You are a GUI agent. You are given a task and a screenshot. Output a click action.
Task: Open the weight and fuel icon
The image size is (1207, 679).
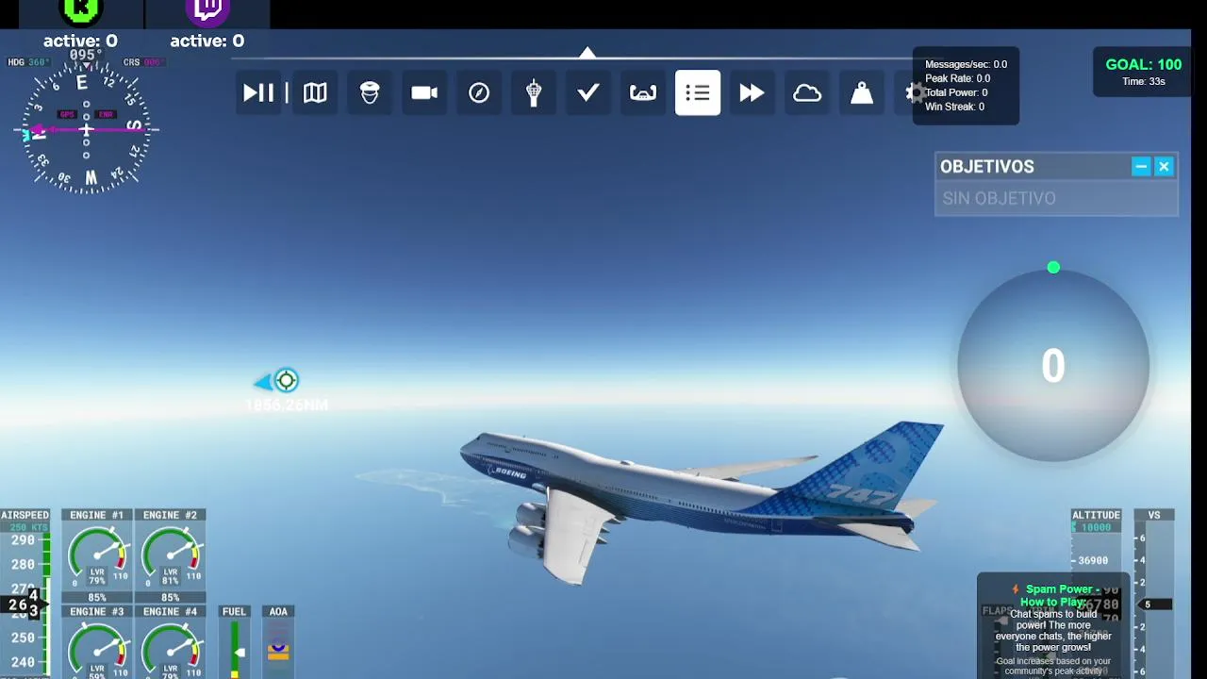coord(862,92)
